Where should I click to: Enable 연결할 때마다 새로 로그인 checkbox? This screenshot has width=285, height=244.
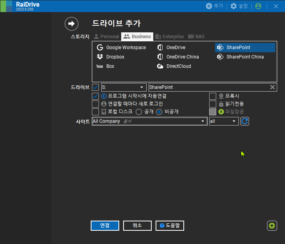[95, 104]
